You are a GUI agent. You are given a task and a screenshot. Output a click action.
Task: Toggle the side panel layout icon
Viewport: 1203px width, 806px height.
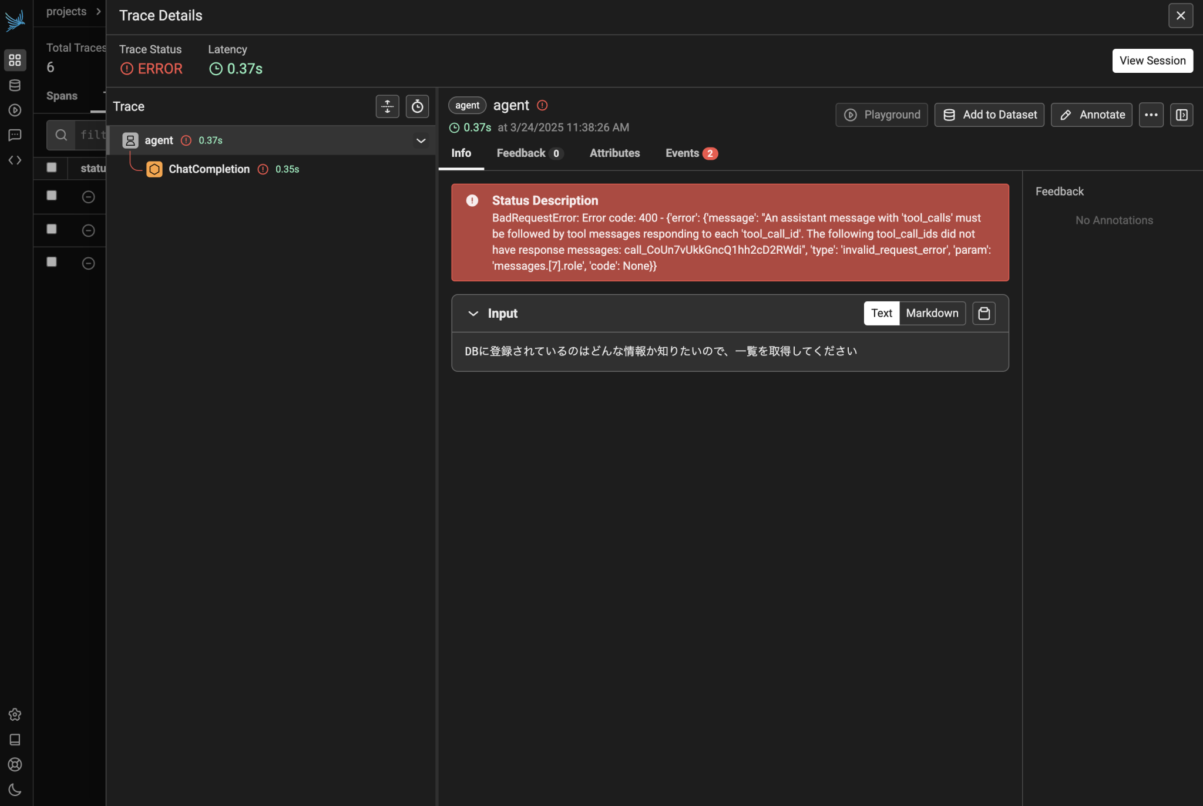click(x=1181, y=115)
